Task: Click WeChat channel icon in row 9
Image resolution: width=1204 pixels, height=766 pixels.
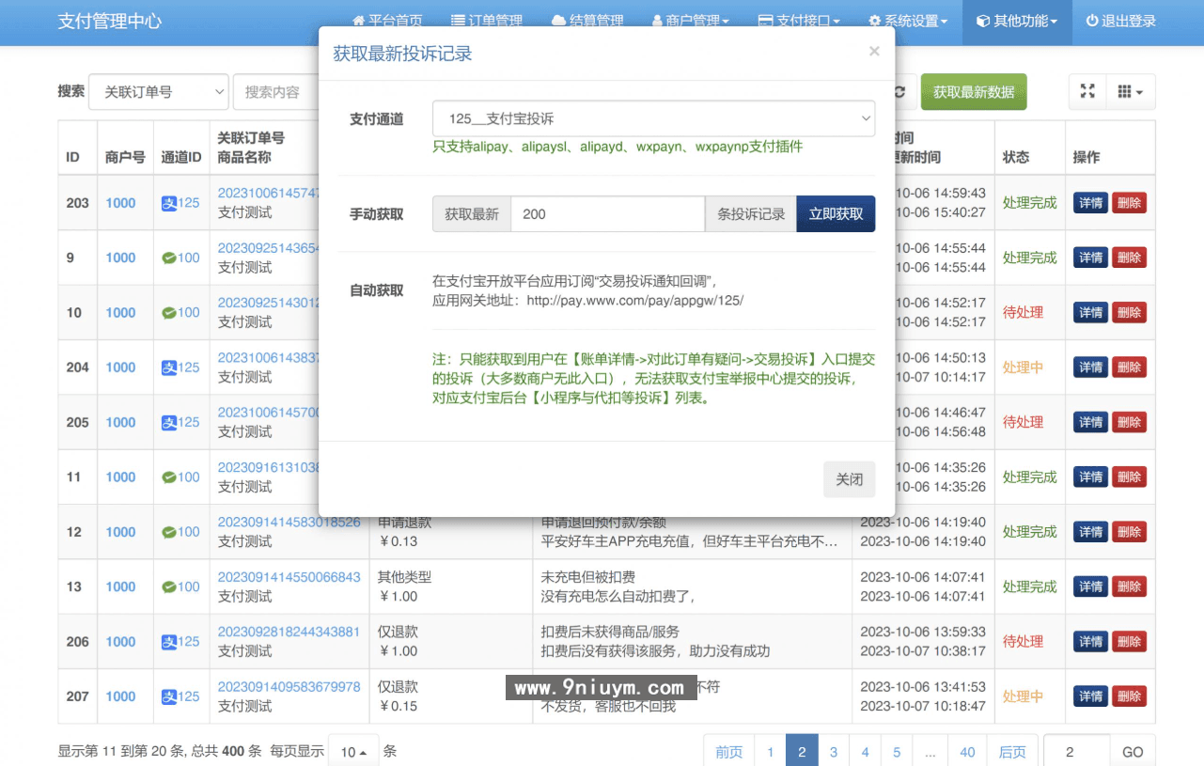Action: tap(169, 258)
